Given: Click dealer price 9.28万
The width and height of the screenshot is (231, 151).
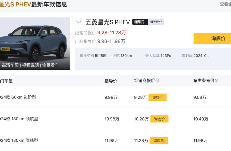Looking at the screenshot, I should [141, 97].
